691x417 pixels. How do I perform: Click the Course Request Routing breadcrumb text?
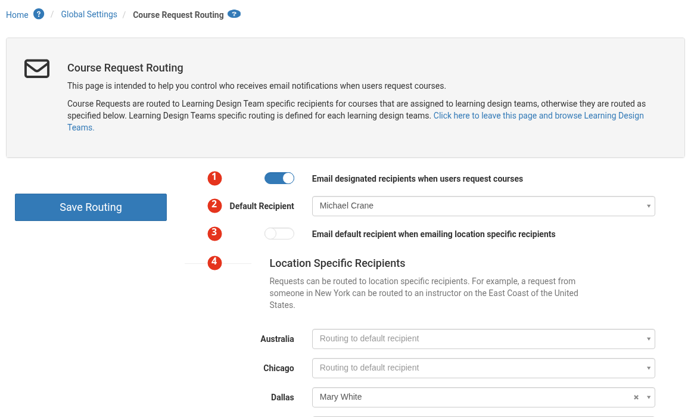[179, 15]
